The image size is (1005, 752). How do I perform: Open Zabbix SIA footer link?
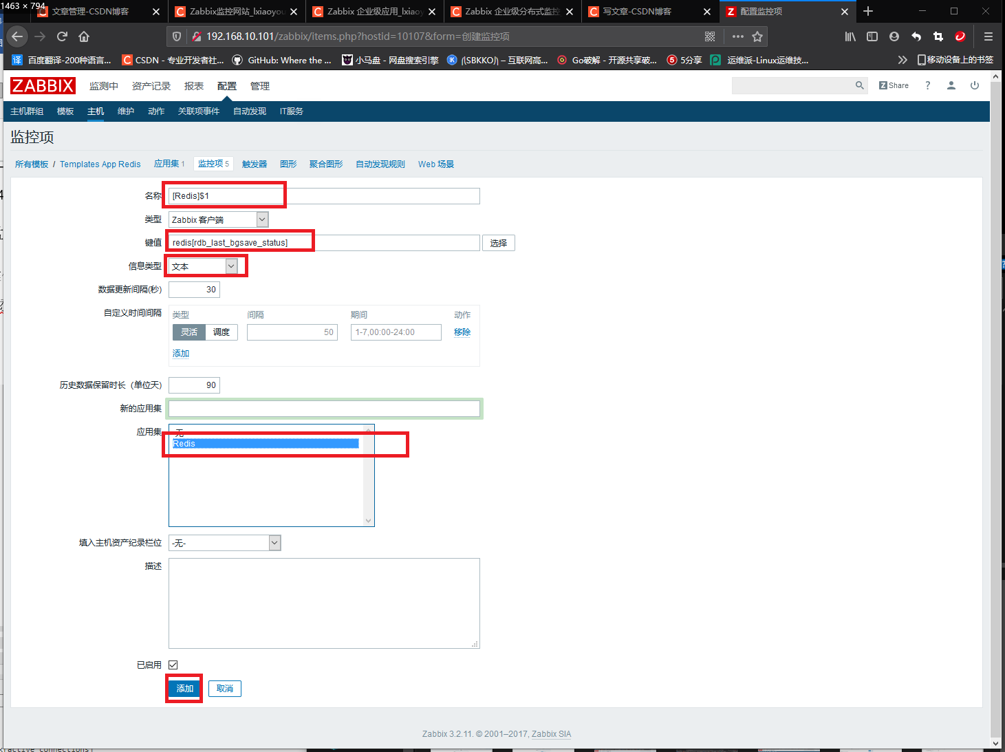[x=551, y=734]
